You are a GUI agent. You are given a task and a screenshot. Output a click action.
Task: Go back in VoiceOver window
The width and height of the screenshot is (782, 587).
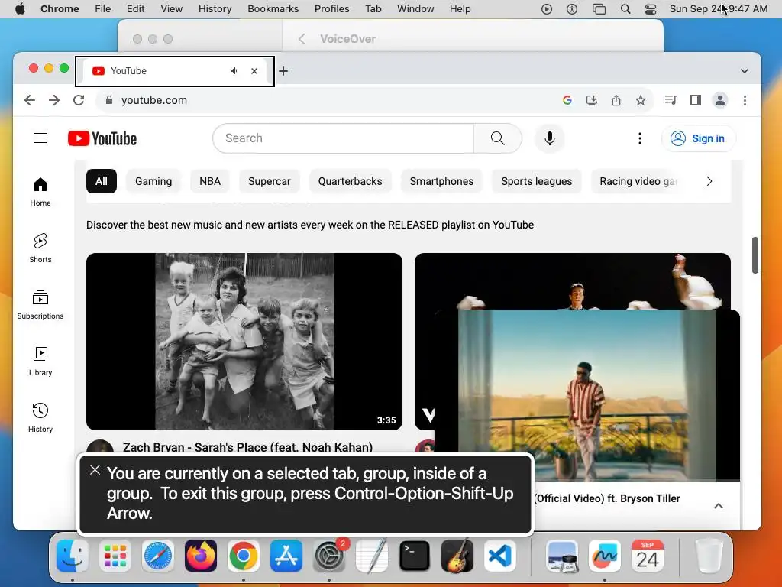coord(302,39)
